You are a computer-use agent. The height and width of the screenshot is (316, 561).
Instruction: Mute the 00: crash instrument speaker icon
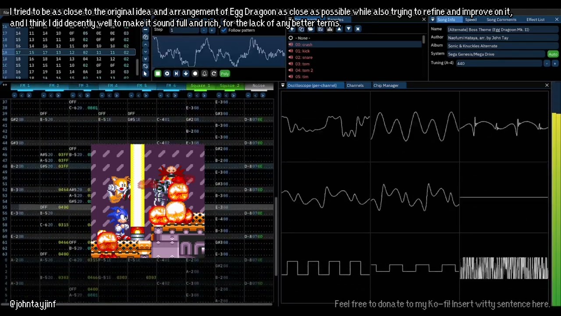pos(291,45)
